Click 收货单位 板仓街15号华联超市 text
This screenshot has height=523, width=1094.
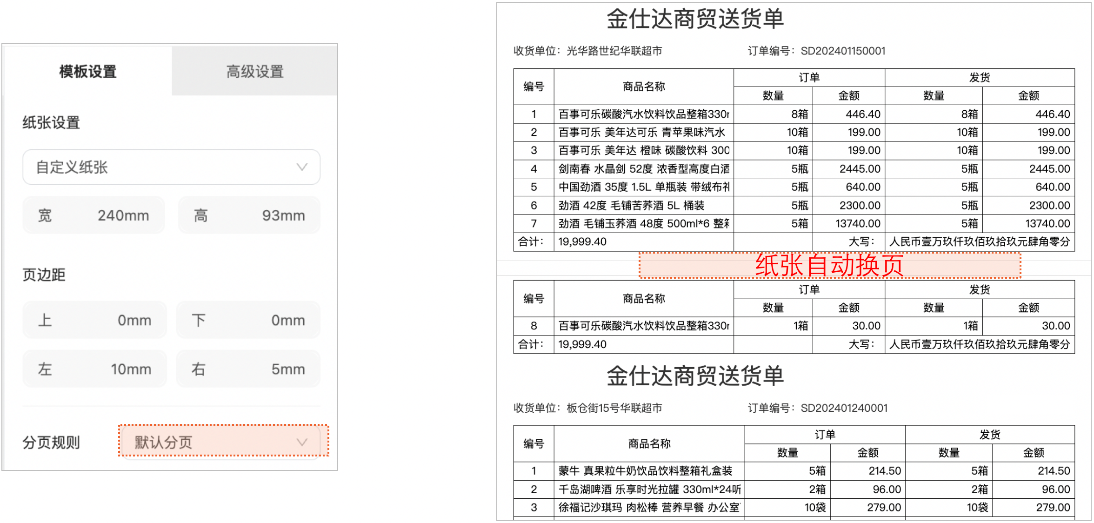point(588,408)
